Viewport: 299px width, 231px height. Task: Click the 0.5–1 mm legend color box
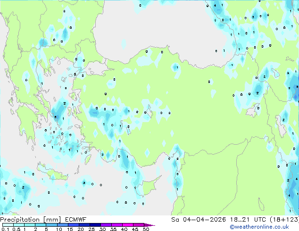tap(19, 225)
